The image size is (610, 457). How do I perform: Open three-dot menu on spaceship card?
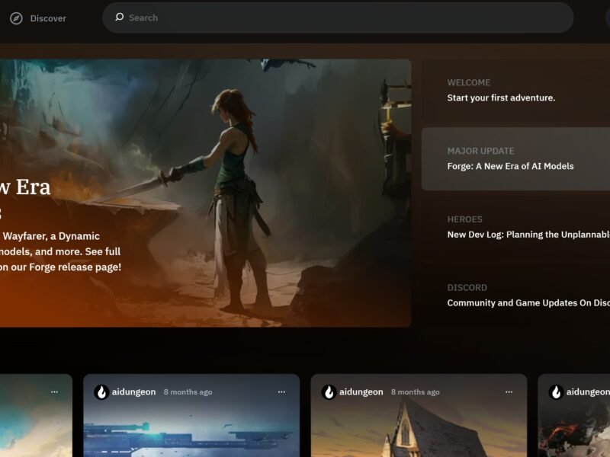[x=281, y=392]
